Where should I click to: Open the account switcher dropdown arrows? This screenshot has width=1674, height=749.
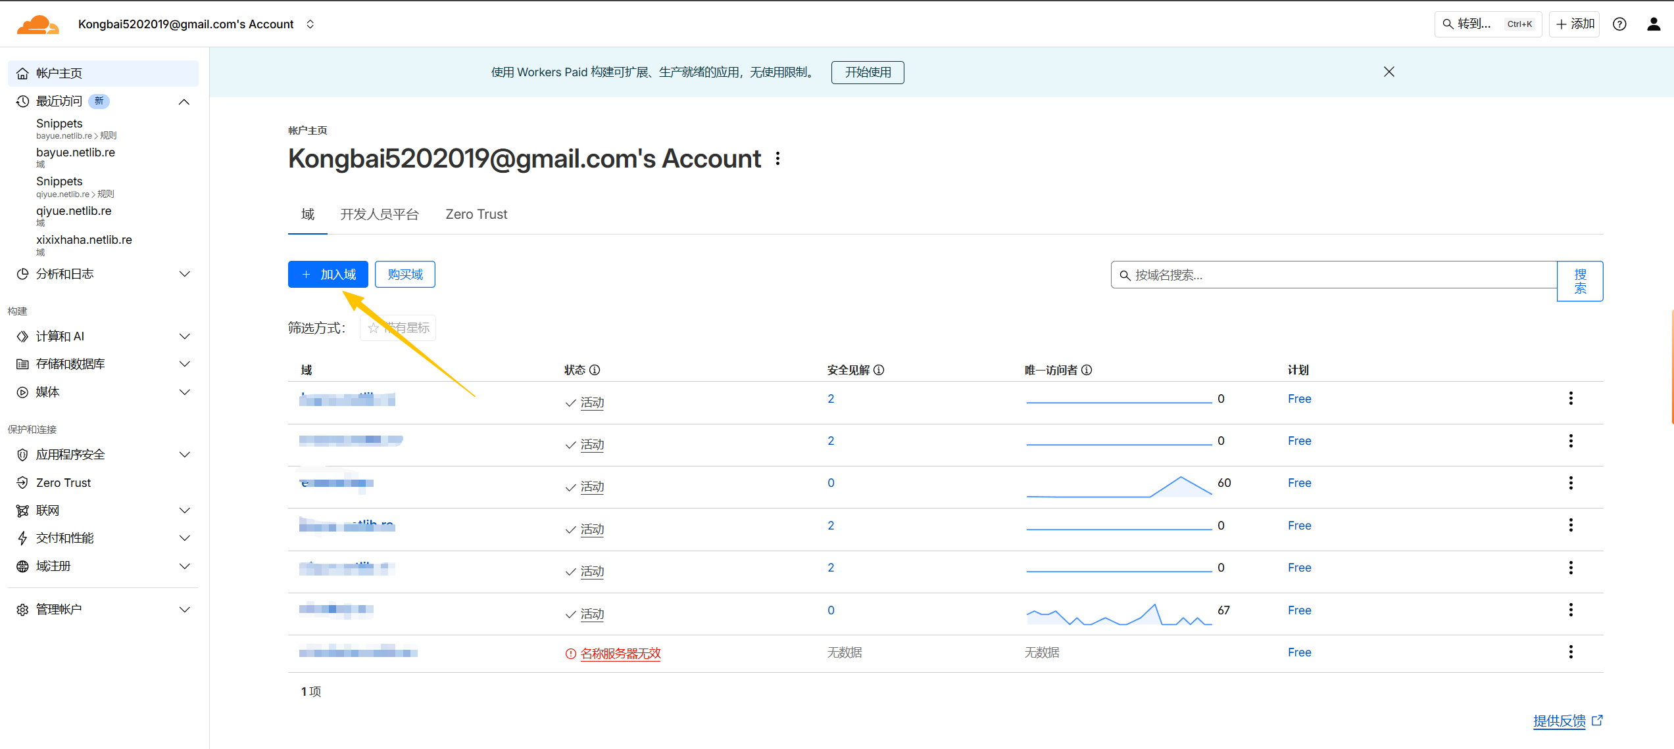[310, 24]
